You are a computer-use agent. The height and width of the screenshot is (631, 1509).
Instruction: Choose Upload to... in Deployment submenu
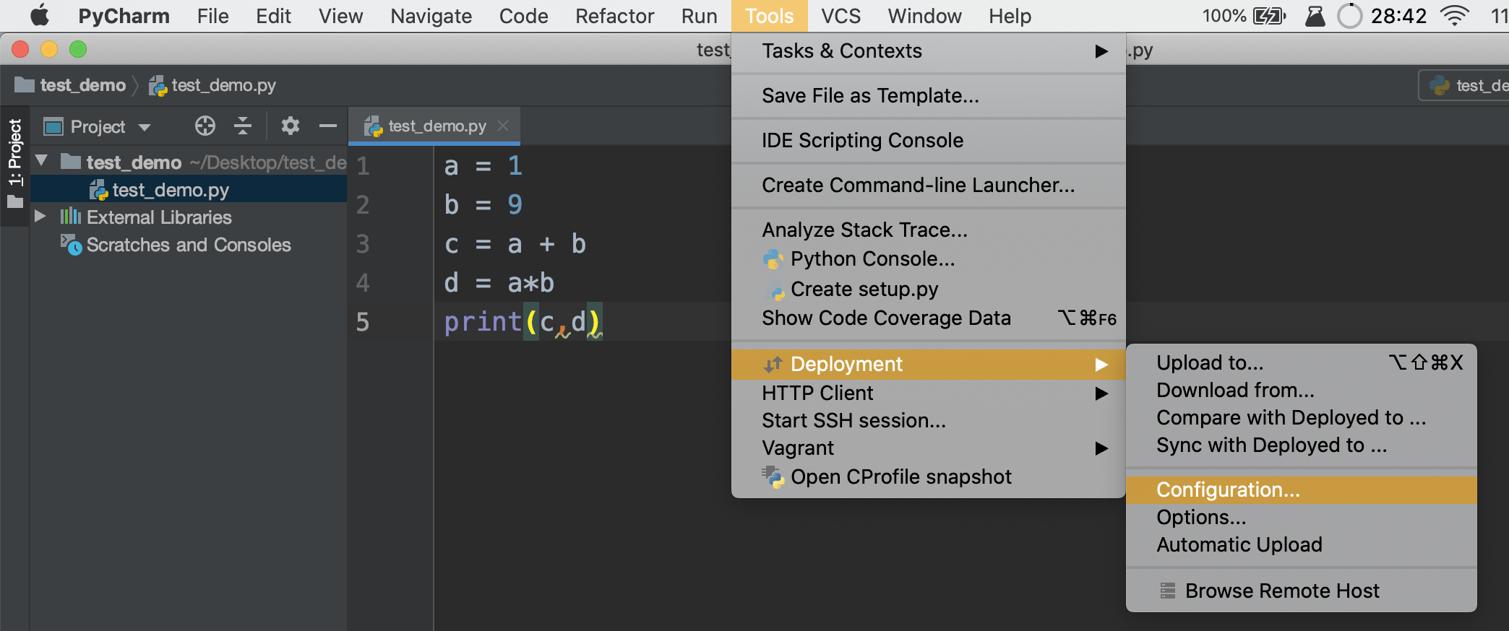pos(1302,362)
